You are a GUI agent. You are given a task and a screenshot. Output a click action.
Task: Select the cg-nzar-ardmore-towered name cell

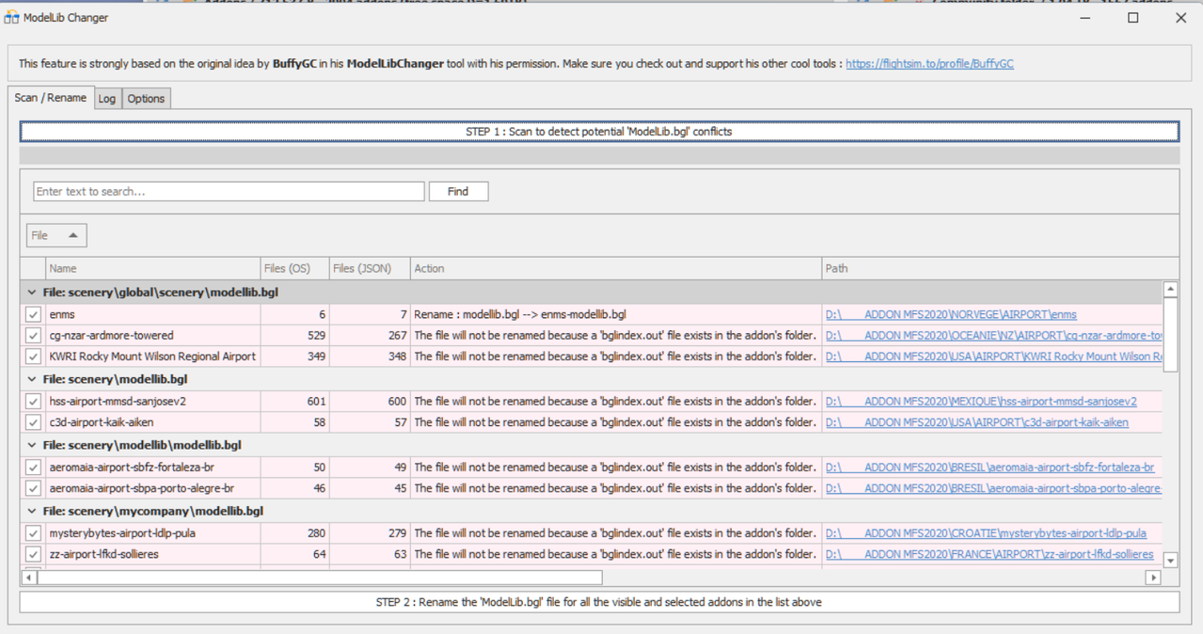pyautogui.click(x=153, y=335)
